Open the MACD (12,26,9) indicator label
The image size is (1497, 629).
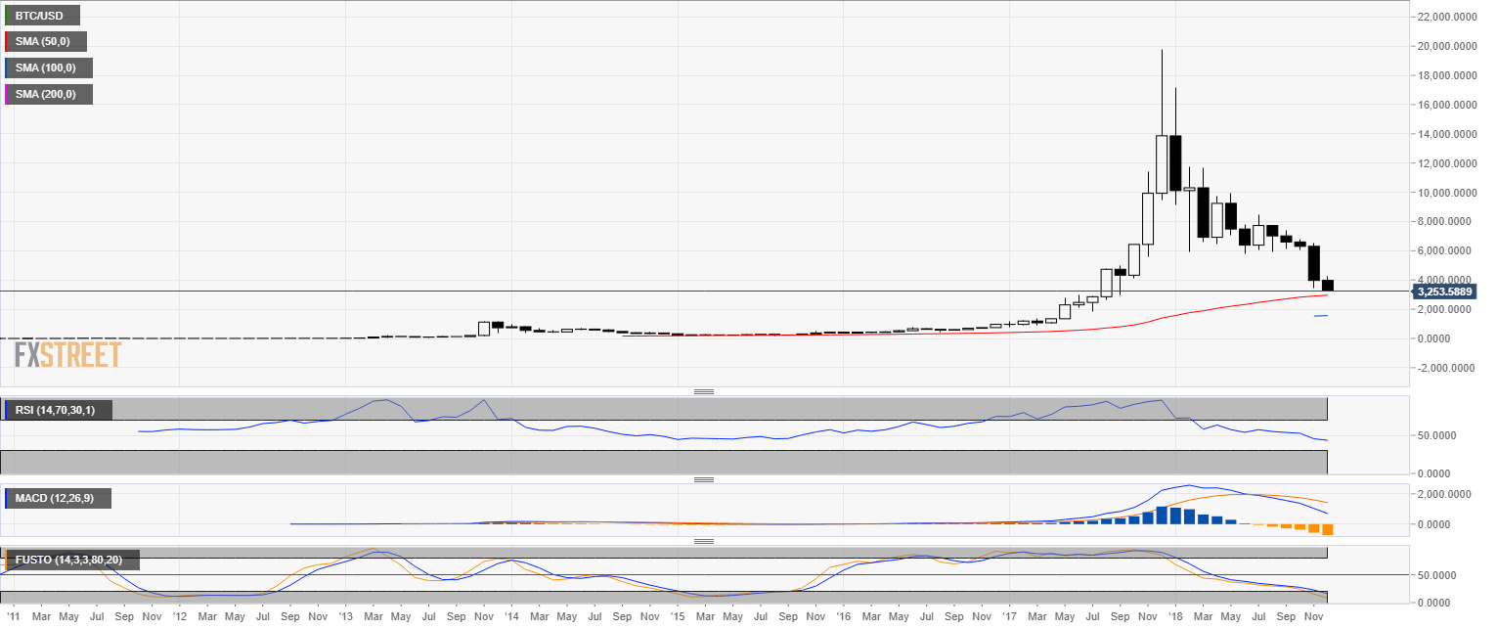click(x=57, y=499)
